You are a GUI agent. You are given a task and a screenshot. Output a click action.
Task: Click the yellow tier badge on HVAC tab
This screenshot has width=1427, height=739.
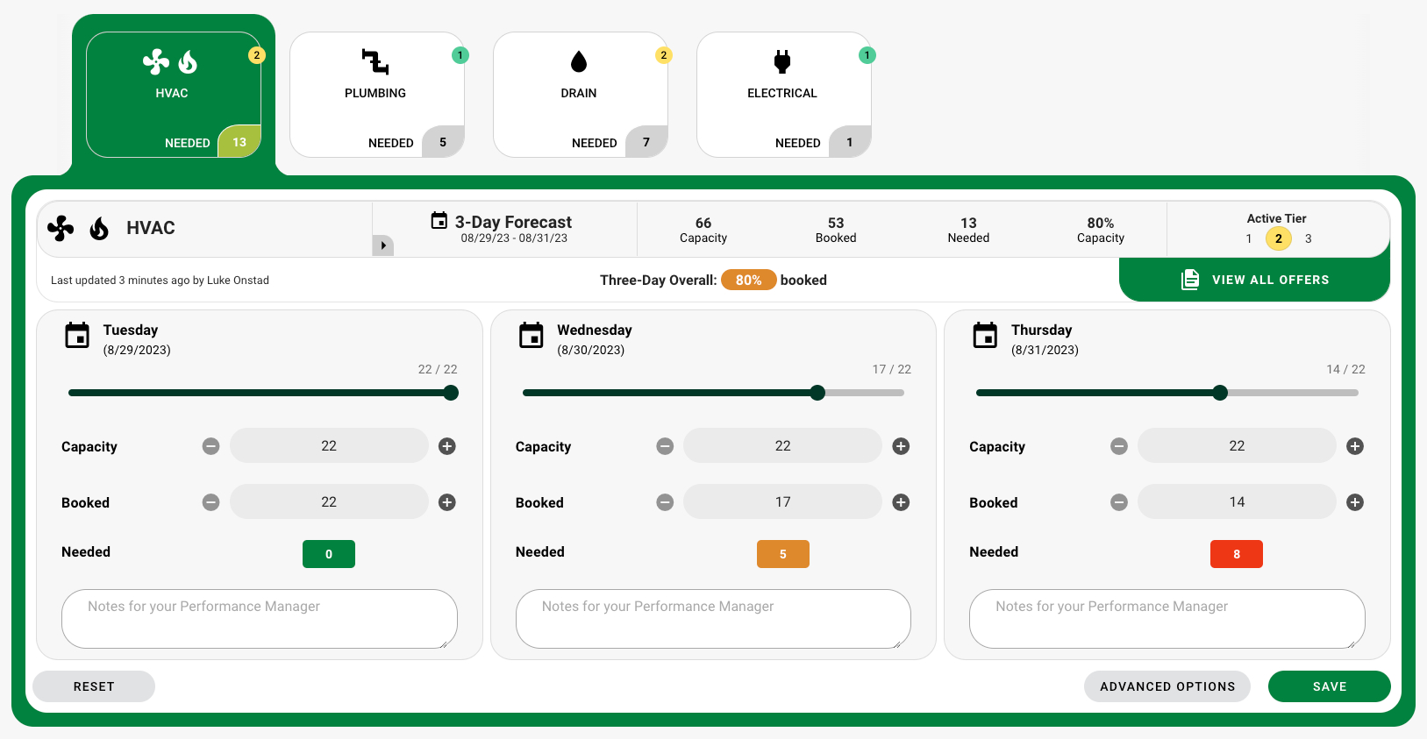point(257,55)
